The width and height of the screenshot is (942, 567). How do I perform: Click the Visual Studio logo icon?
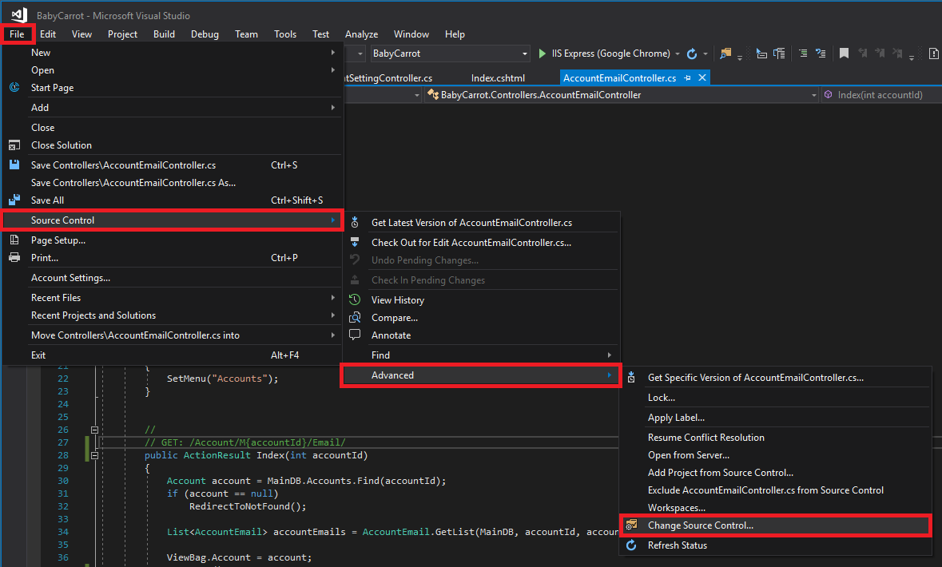[19, 14]
